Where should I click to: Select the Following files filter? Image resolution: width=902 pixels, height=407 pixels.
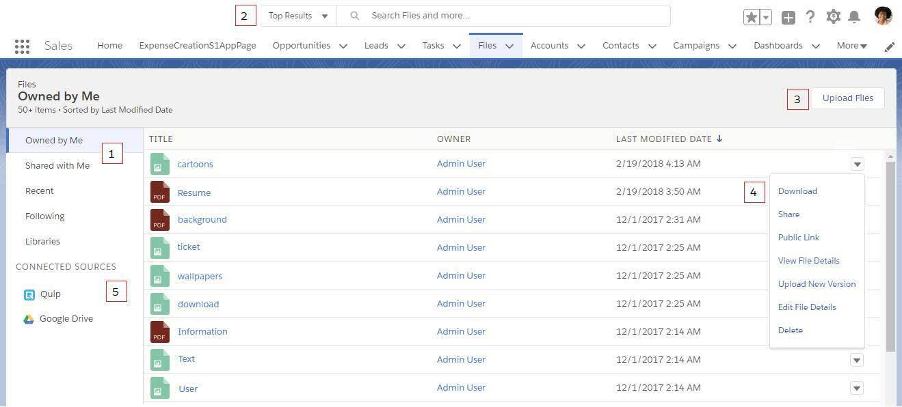click(x=44, y=216)
